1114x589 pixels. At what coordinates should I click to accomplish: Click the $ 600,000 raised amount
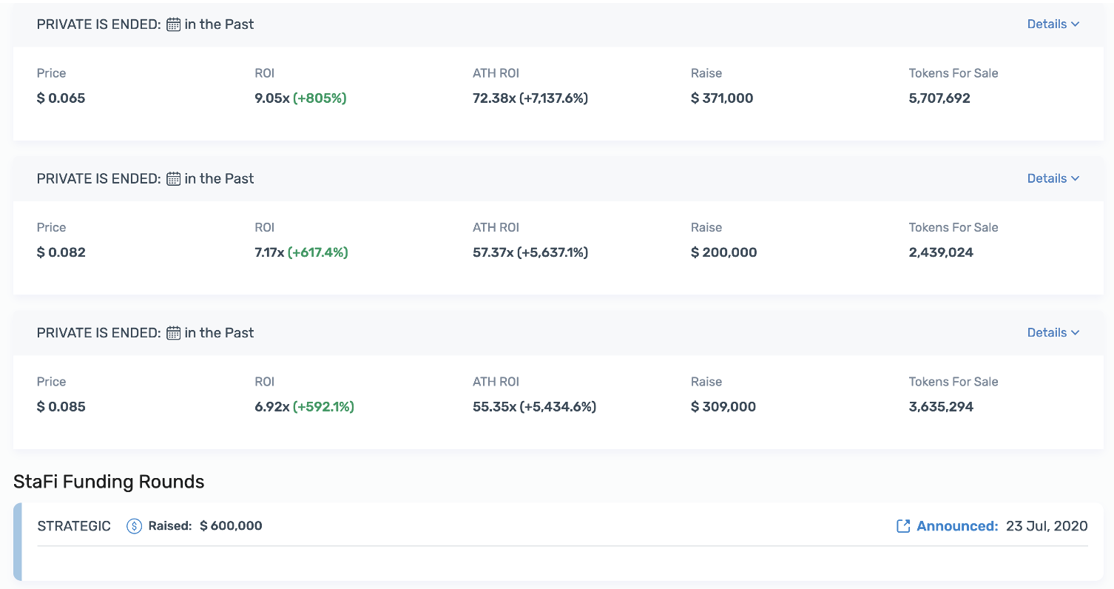231,526
